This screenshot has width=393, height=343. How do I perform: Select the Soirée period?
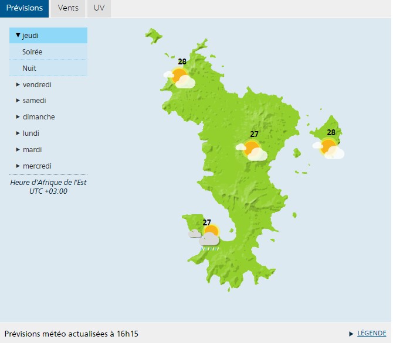48,52
